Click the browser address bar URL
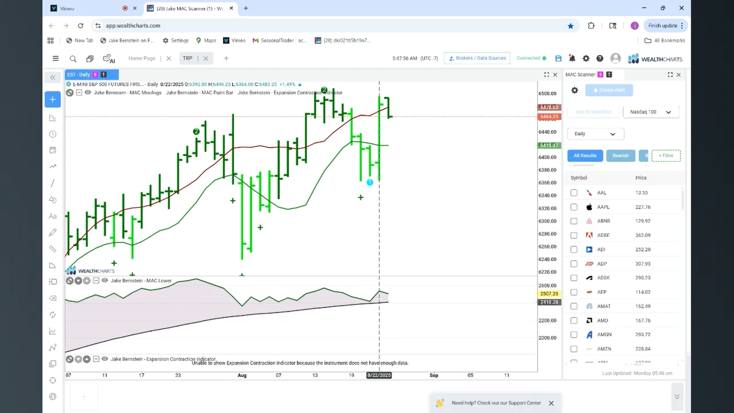 pos(133,26)
